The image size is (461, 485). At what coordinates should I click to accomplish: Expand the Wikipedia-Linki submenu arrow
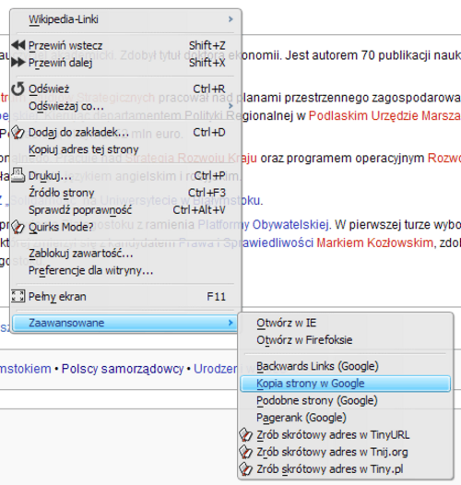pos(230,19)
